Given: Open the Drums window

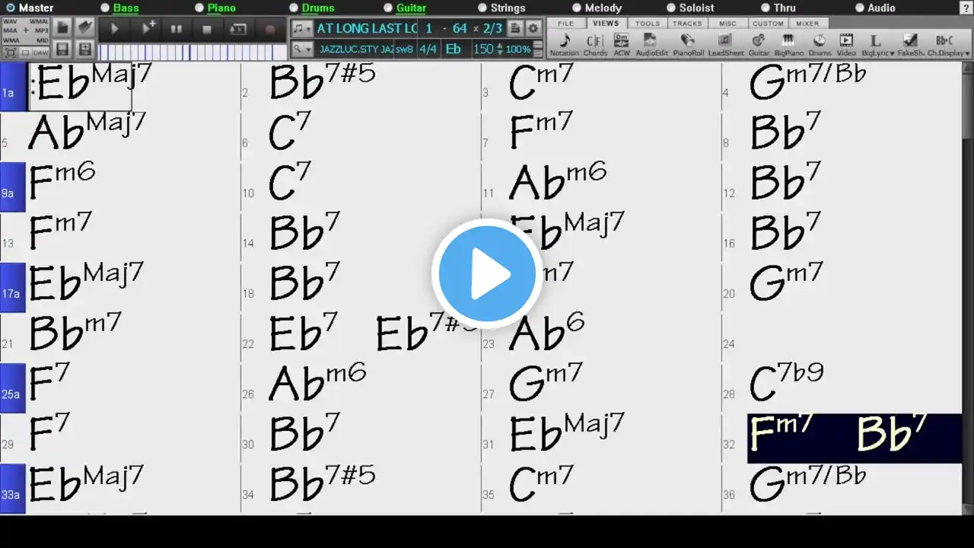Looking at the screenshot, I should point(820,45).
